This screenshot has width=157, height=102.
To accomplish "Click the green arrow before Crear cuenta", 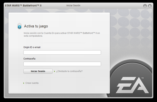I will 24,83.
